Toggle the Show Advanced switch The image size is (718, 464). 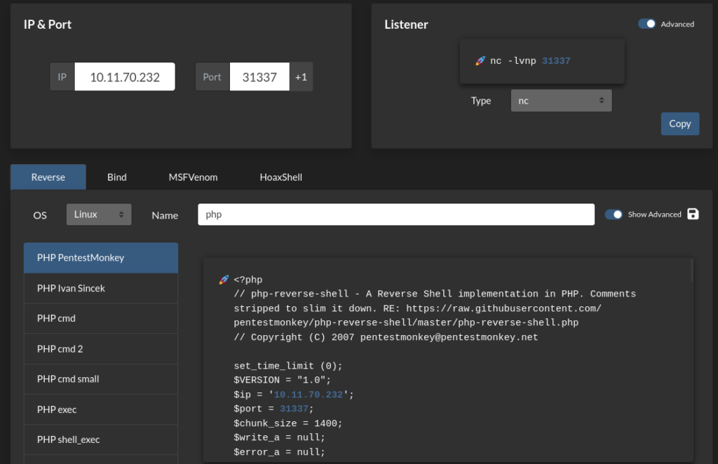pos(614,214)
